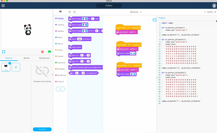Zoom in the workspace with plus
This screenshot has height=133, width=217.
click(x=215, y=12)
